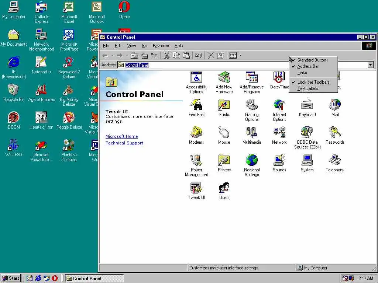
Task: Select the Notepad++ desktop shortcut
Action: pyautogui.click(x=41, y=65)
